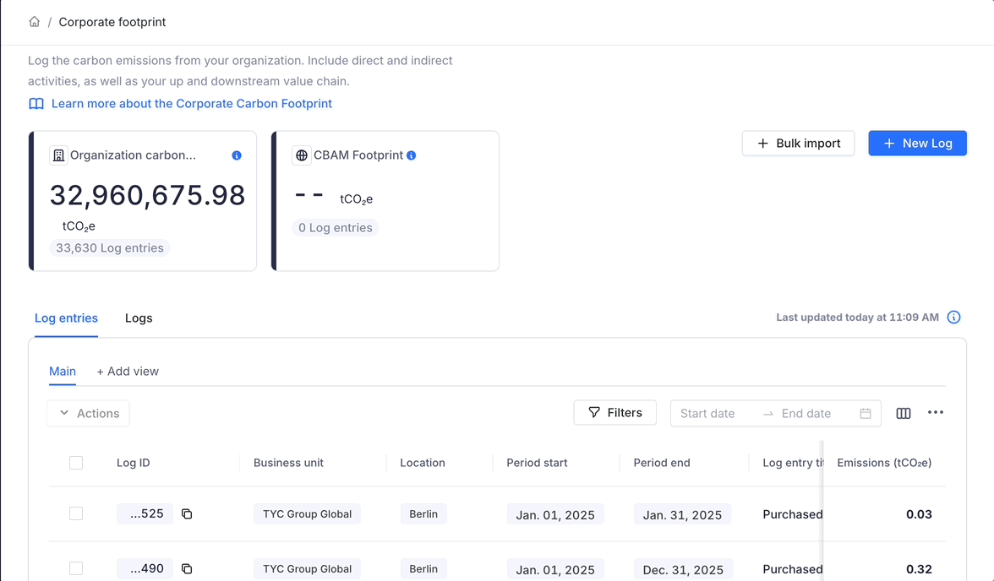Switch to the Logs tab
This screenshot has height=581, width=994.
pyautogui.click(x=139, y=318)
